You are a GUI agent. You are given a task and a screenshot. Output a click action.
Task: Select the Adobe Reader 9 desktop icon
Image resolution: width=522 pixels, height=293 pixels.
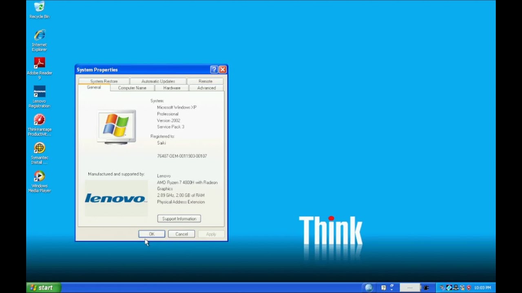[39, 68]
